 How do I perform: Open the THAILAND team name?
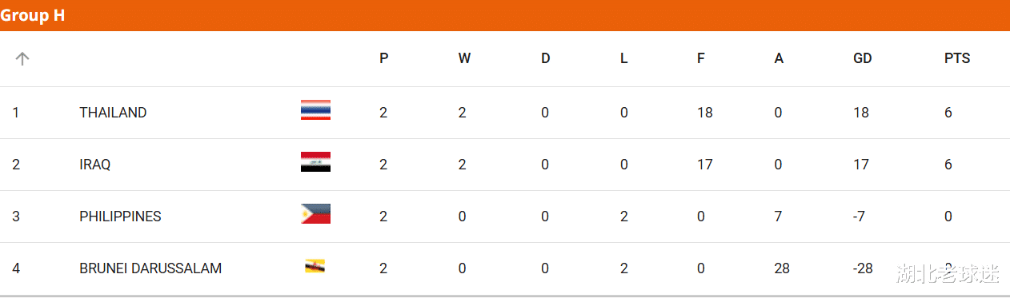click(113, 113)
